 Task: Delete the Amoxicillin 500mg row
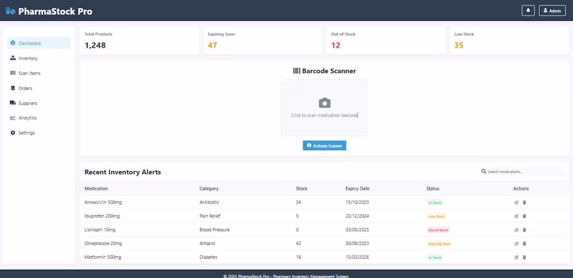click(x=524, y=202)
